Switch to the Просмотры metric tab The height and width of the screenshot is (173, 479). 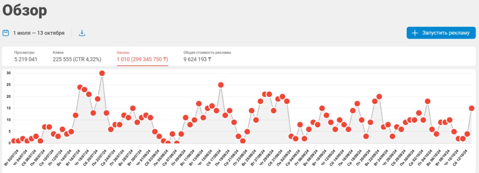(26, 56)
